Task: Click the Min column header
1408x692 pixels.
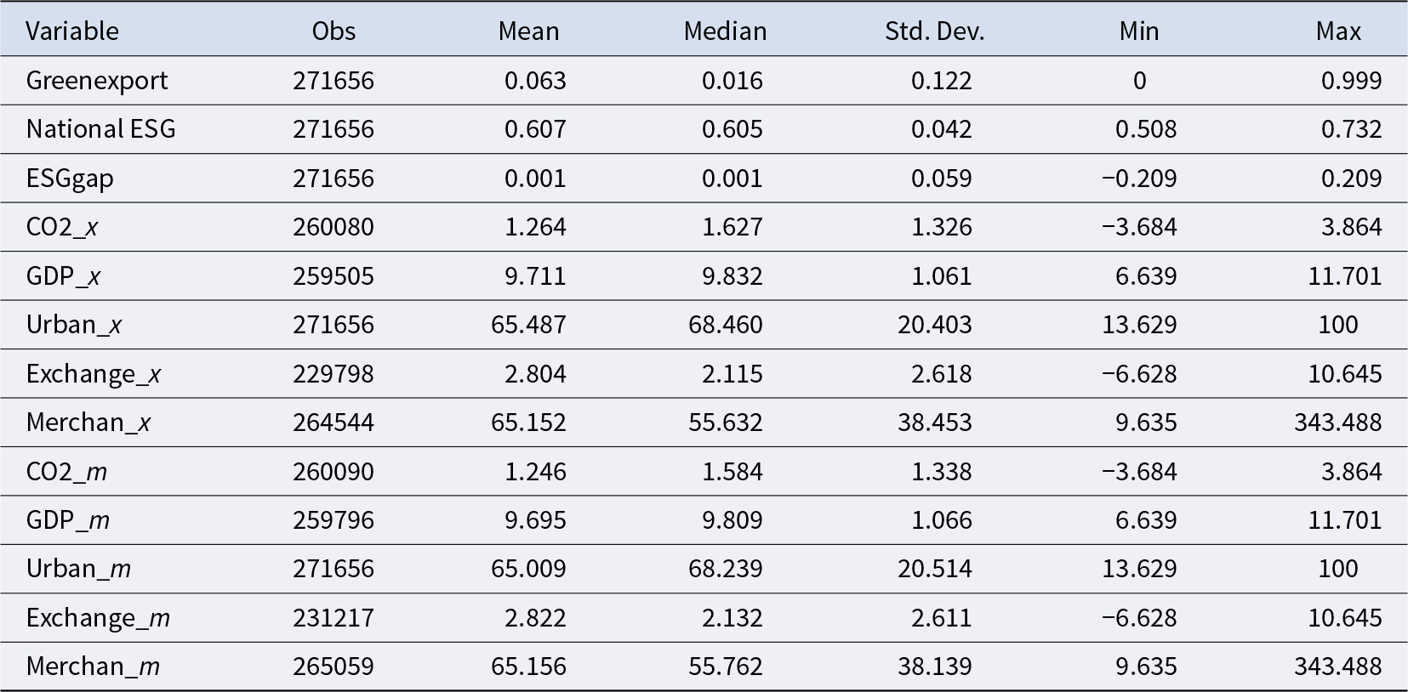Action: click(1139, 31)
